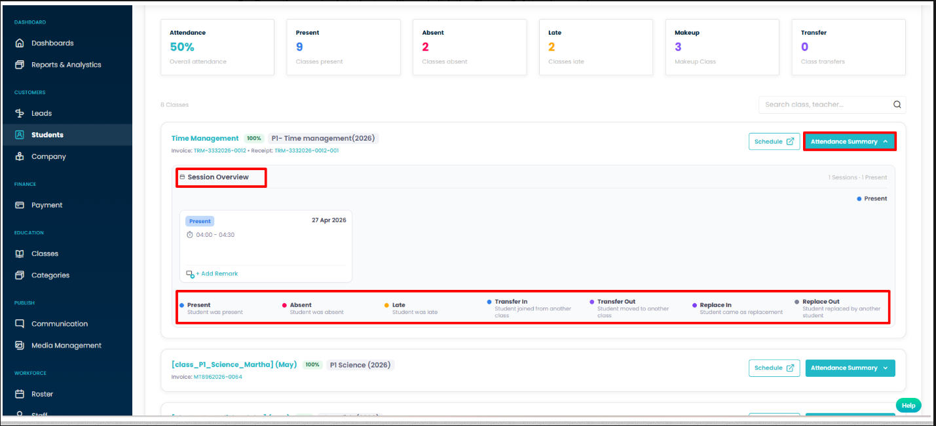
Task: Open the Time Management class link
Action: [205, 138]
